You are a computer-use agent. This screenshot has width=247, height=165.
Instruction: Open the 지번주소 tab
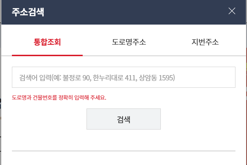click(x=205, y=42)
